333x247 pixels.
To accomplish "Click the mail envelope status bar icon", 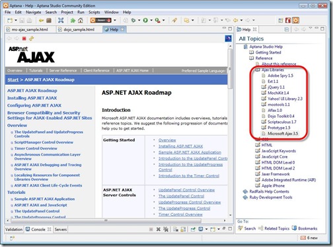I will pos(303,238).
